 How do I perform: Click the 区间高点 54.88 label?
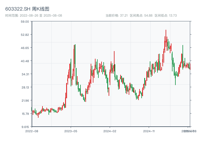tap(141, 16)
